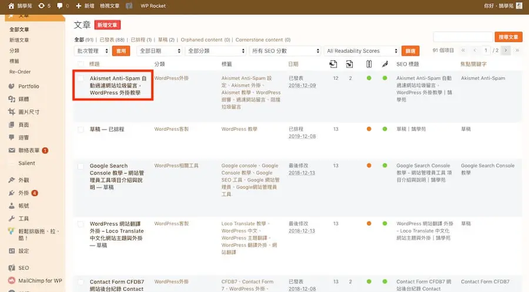Viewport: 529px width, 292px height.
Task: Open the Yoast SEO icon in admin bar
Action: pos(129,6)
